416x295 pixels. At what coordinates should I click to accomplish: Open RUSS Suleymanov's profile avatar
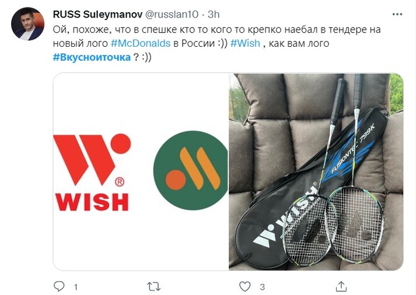click(27, 24)
